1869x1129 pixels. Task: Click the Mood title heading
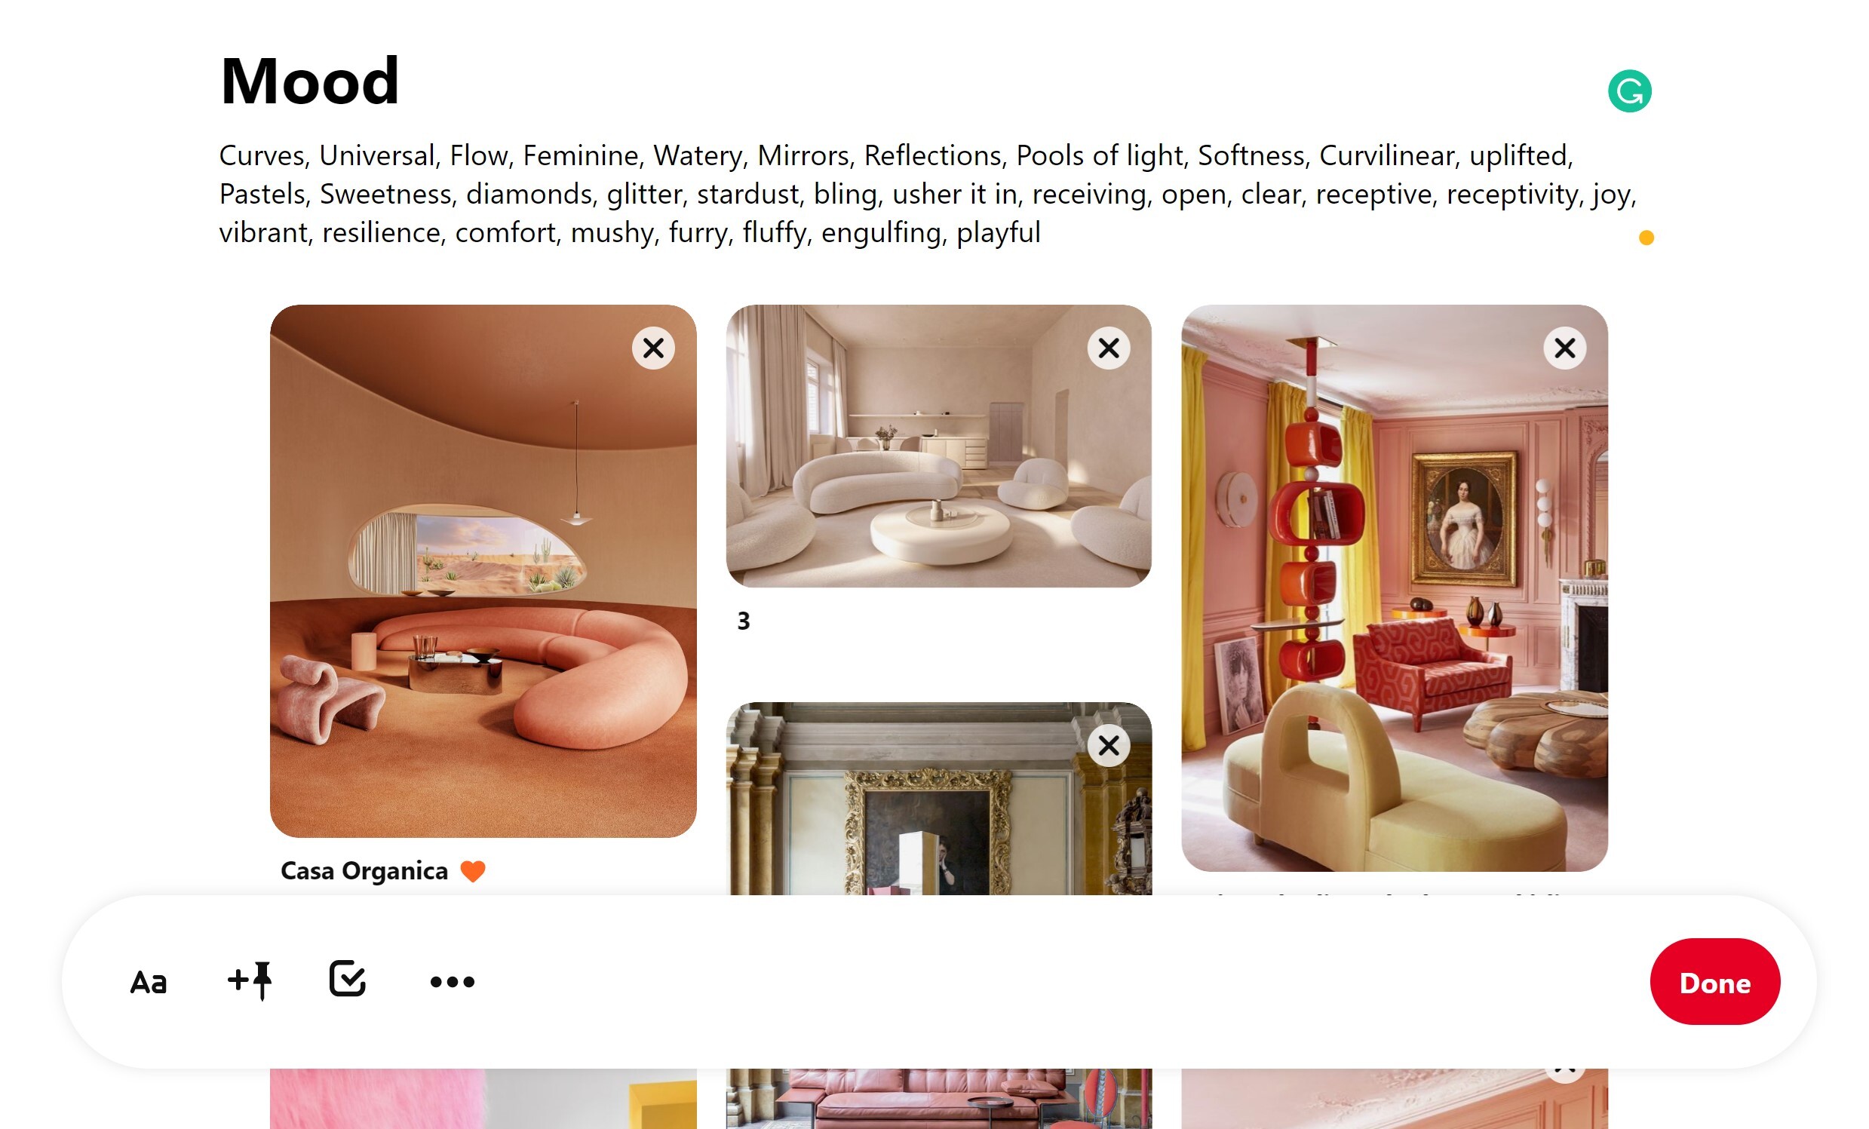pyautogui.click(x=309, y=81)
